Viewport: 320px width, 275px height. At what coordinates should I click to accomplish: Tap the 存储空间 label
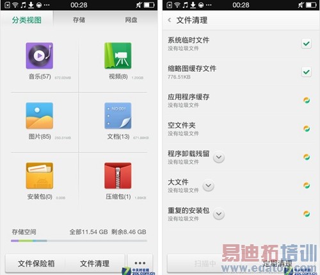(24, 232)
